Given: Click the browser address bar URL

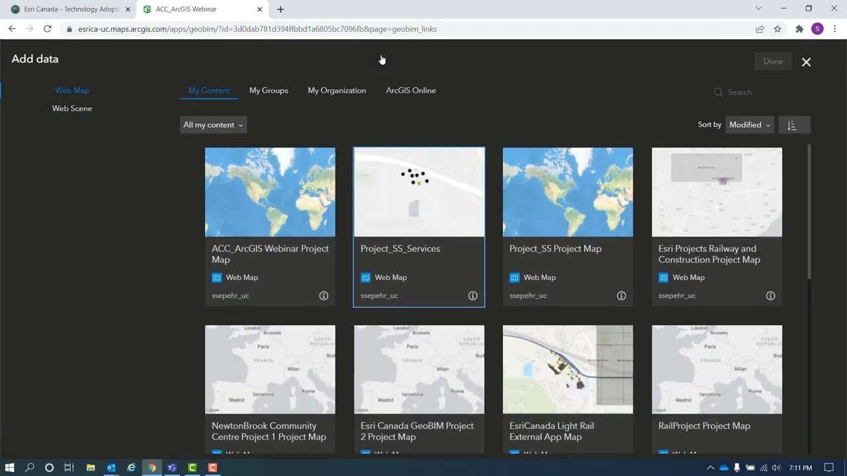Looking at the screenshot, I should click(x=257, y=29).
